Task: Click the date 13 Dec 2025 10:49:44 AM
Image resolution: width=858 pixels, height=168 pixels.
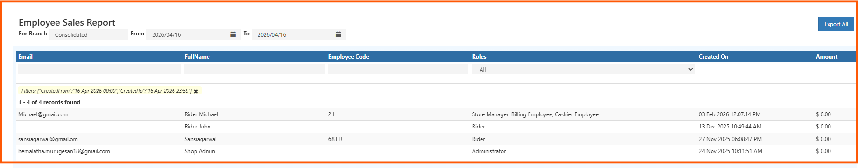Action: pos(730,127)
